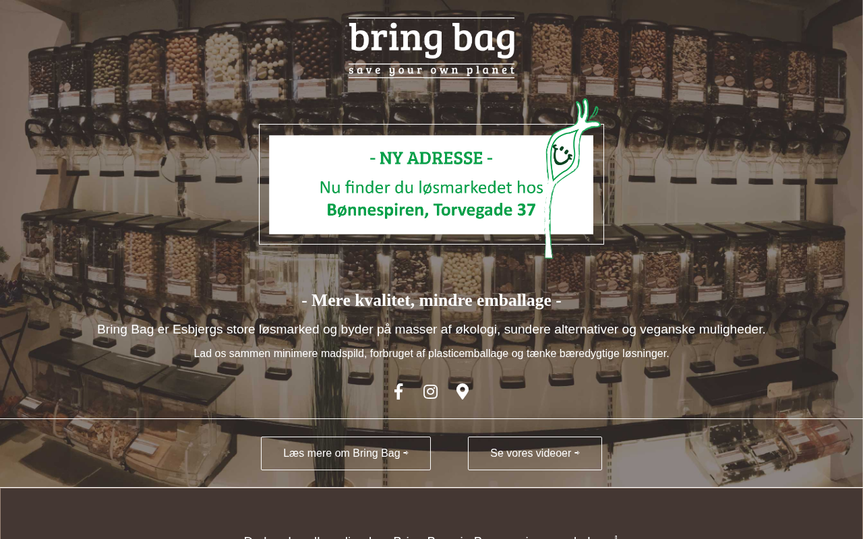The height and width of the screenshot is (539, 863).
Task: Open 'Læs mere om Bring Bag' button
Action: click(346, 453)
